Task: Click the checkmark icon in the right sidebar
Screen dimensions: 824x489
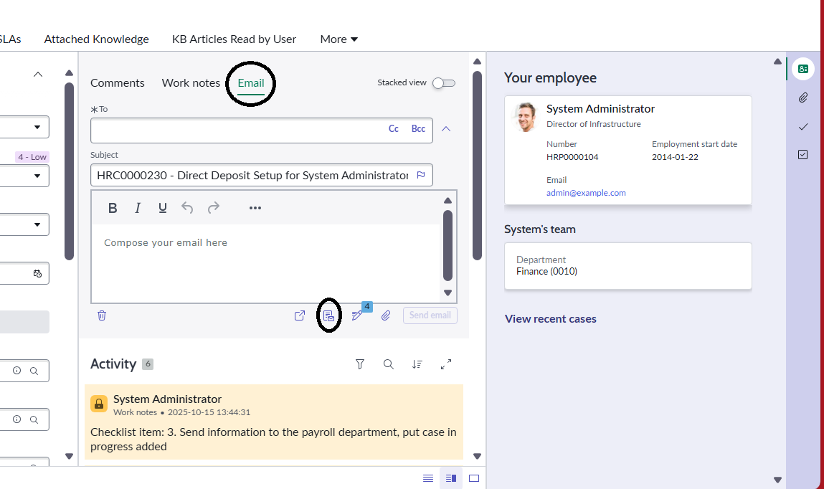Action: 803,127
